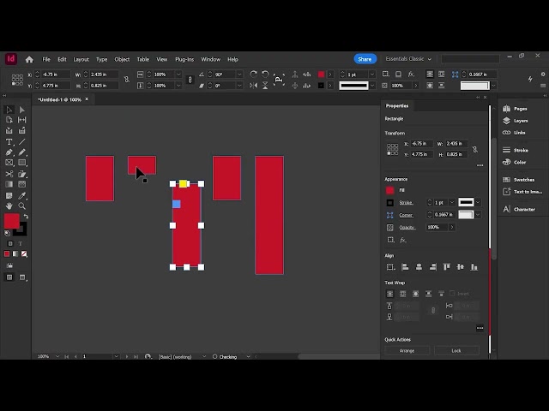Select the Direct Selection tool

point(21,110)
